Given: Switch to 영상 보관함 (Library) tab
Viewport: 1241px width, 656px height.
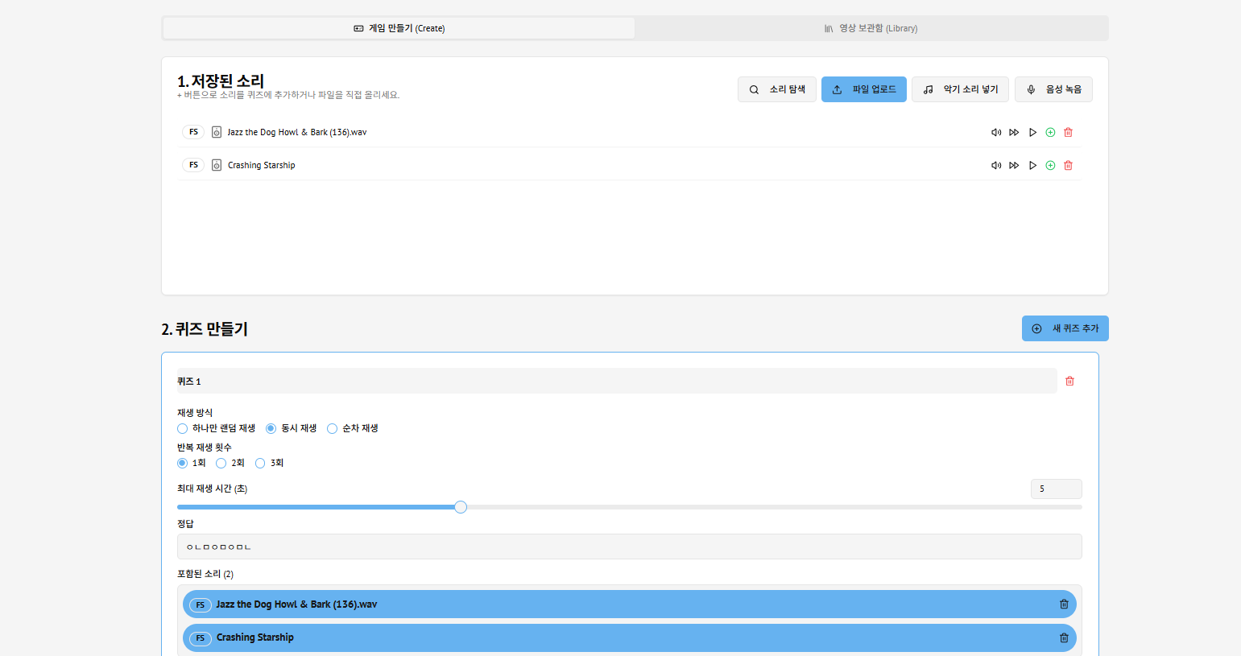Looking at the screenshot, I should pyautogui.click(x=871, y=28).
